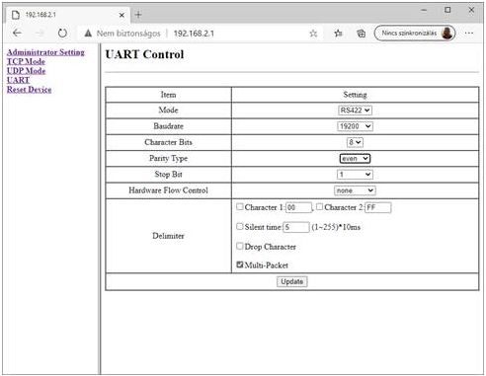Open the Collections icon in toolbar
The height and width of the screenshot is (376, 486).
pyautogui.click(x=362, y=33)
